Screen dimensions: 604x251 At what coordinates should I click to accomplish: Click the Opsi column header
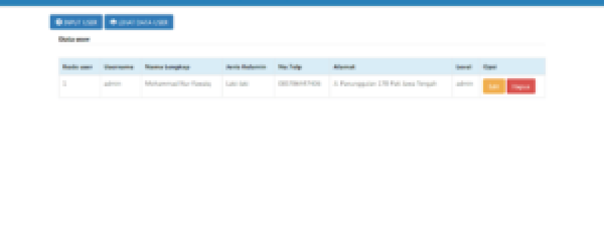490,67
